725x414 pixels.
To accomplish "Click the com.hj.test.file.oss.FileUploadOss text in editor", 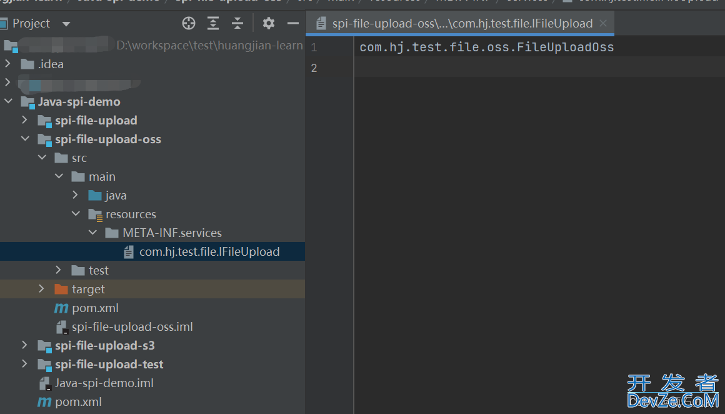I will pos(487,47).
